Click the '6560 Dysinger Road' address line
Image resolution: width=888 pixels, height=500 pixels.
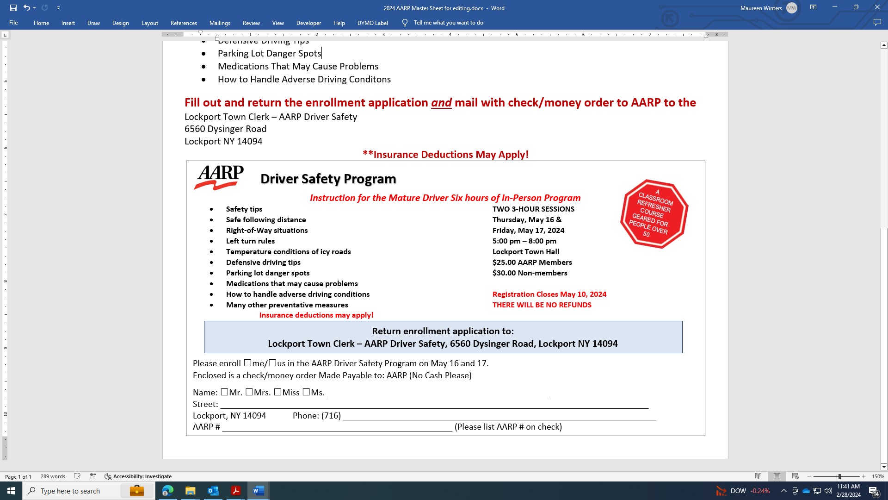click(225, 129)
